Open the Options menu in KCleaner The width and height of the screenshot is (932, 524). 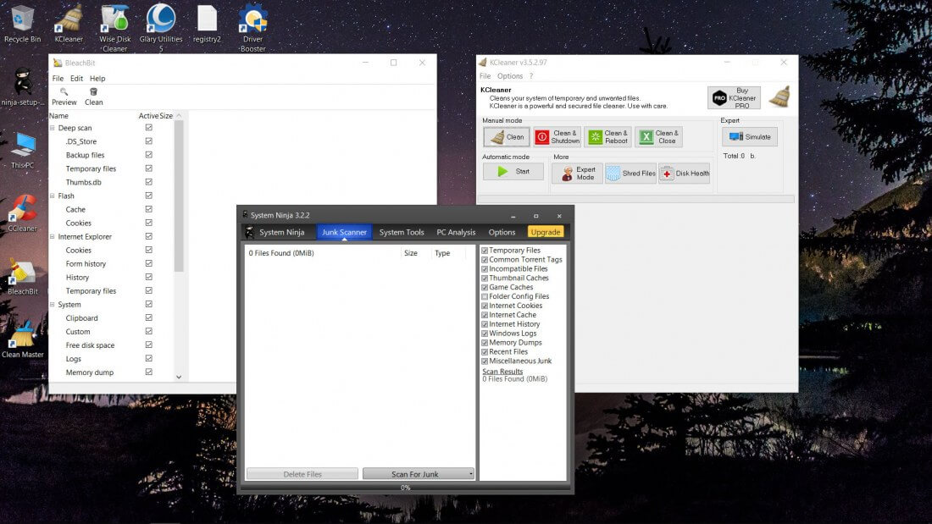tap(510, 76)
